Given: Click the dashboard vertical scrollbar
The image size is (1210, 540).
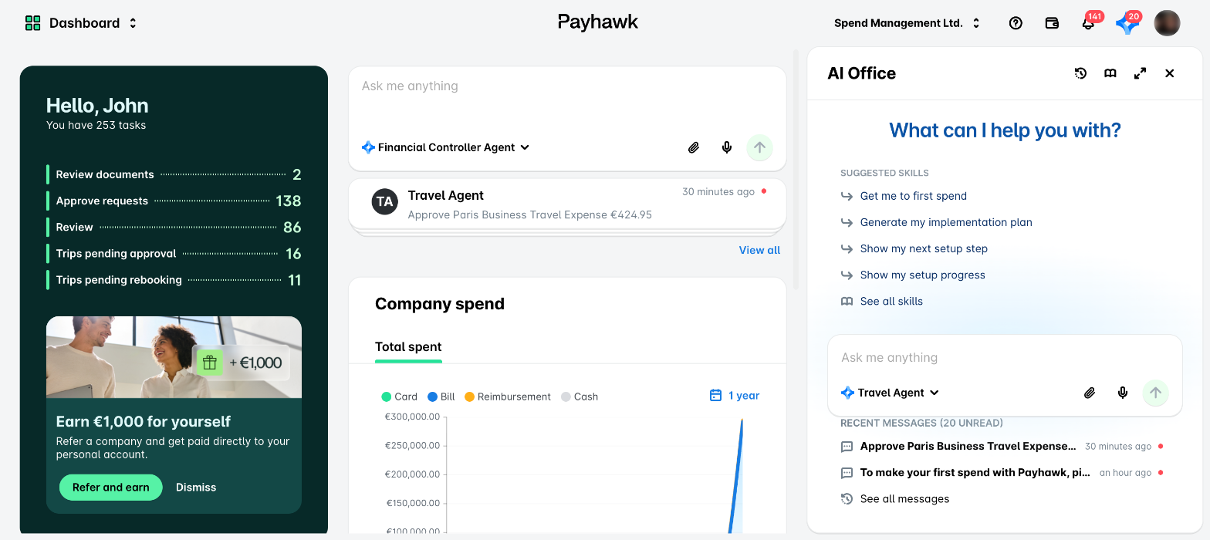Looking at the screenshot, I should [796, 170].
